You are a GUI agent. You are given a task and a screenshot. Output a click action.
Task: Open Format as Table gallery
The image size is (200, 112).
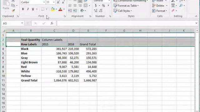pyautogui.click(x=126, y=6)
